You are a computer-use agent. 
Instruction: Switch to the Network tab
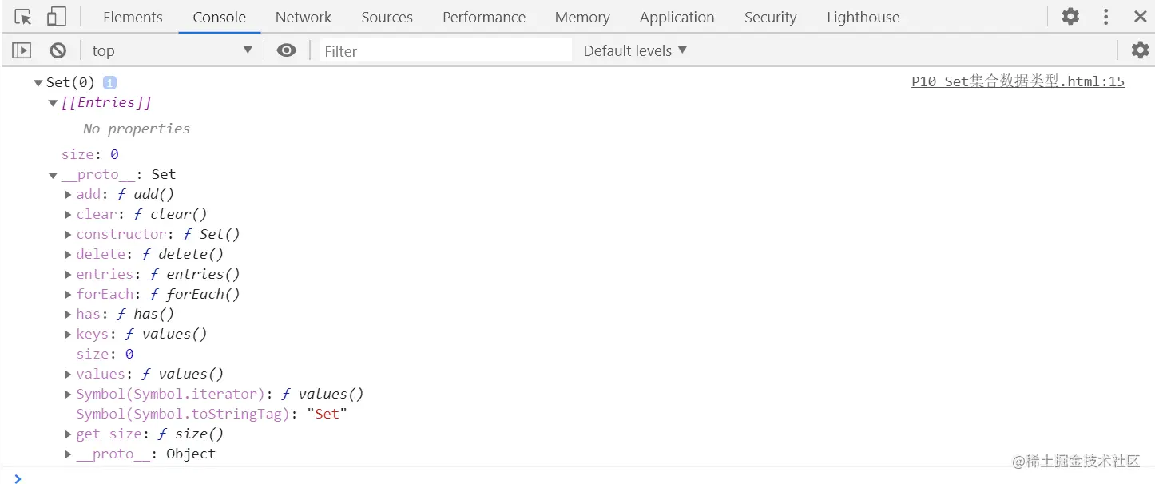303,17
